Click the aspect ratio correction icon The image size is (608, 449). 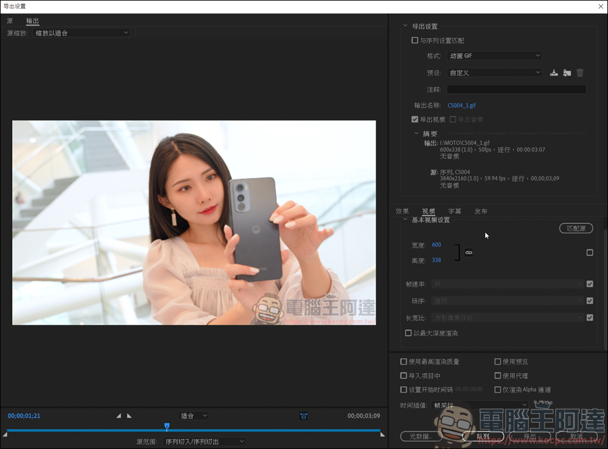pyautogui.click(x=303, y=416)
